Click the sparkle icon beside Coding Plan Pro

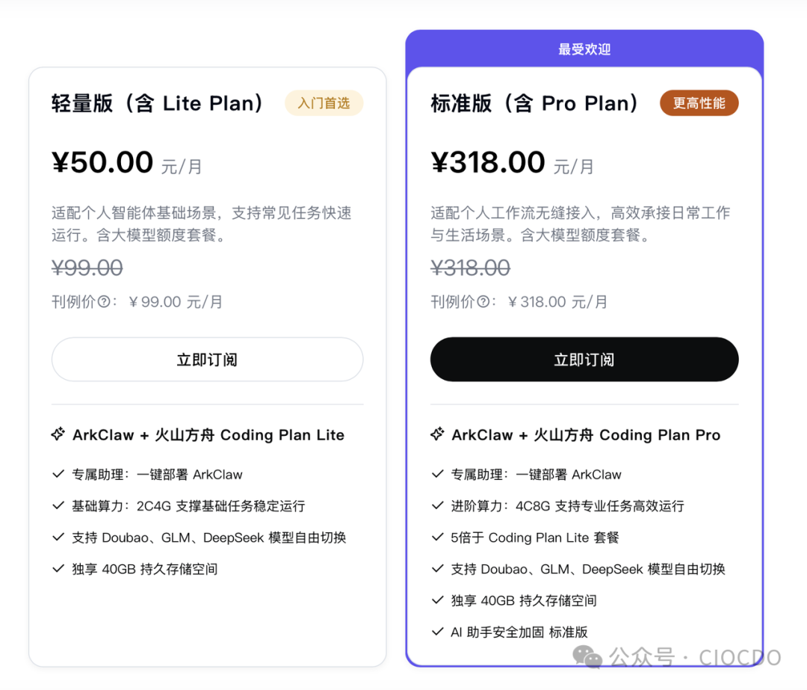pyautogui.click(x=438, y=435)
